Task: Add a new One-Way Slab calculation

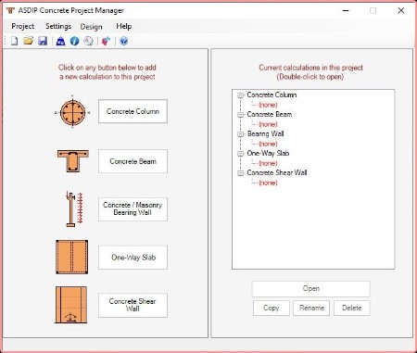Action: (133, 258)
